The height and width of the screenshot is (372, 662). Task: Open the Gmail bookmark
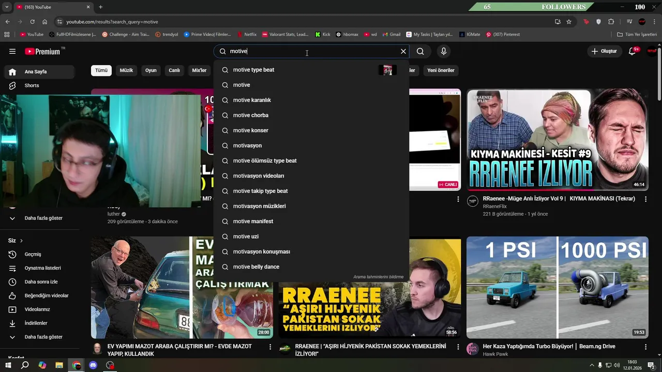392,35
